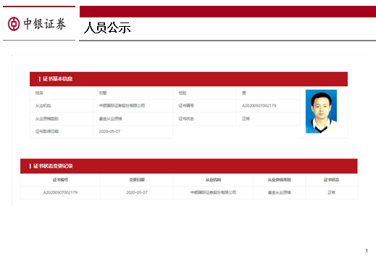Click the 从业机构 label in basic info

[43, 106]
